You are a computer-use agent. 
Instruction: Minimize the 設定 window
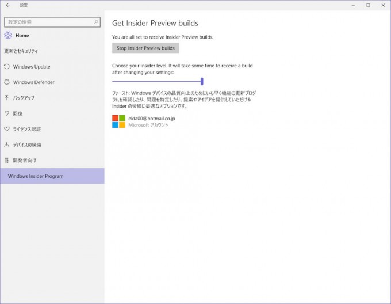pyautogui.click(x=354, y=5)
